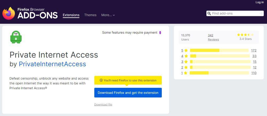Open the 342 Reviews link
Viewport: 267px width, 116px height.
click(210, 35)
